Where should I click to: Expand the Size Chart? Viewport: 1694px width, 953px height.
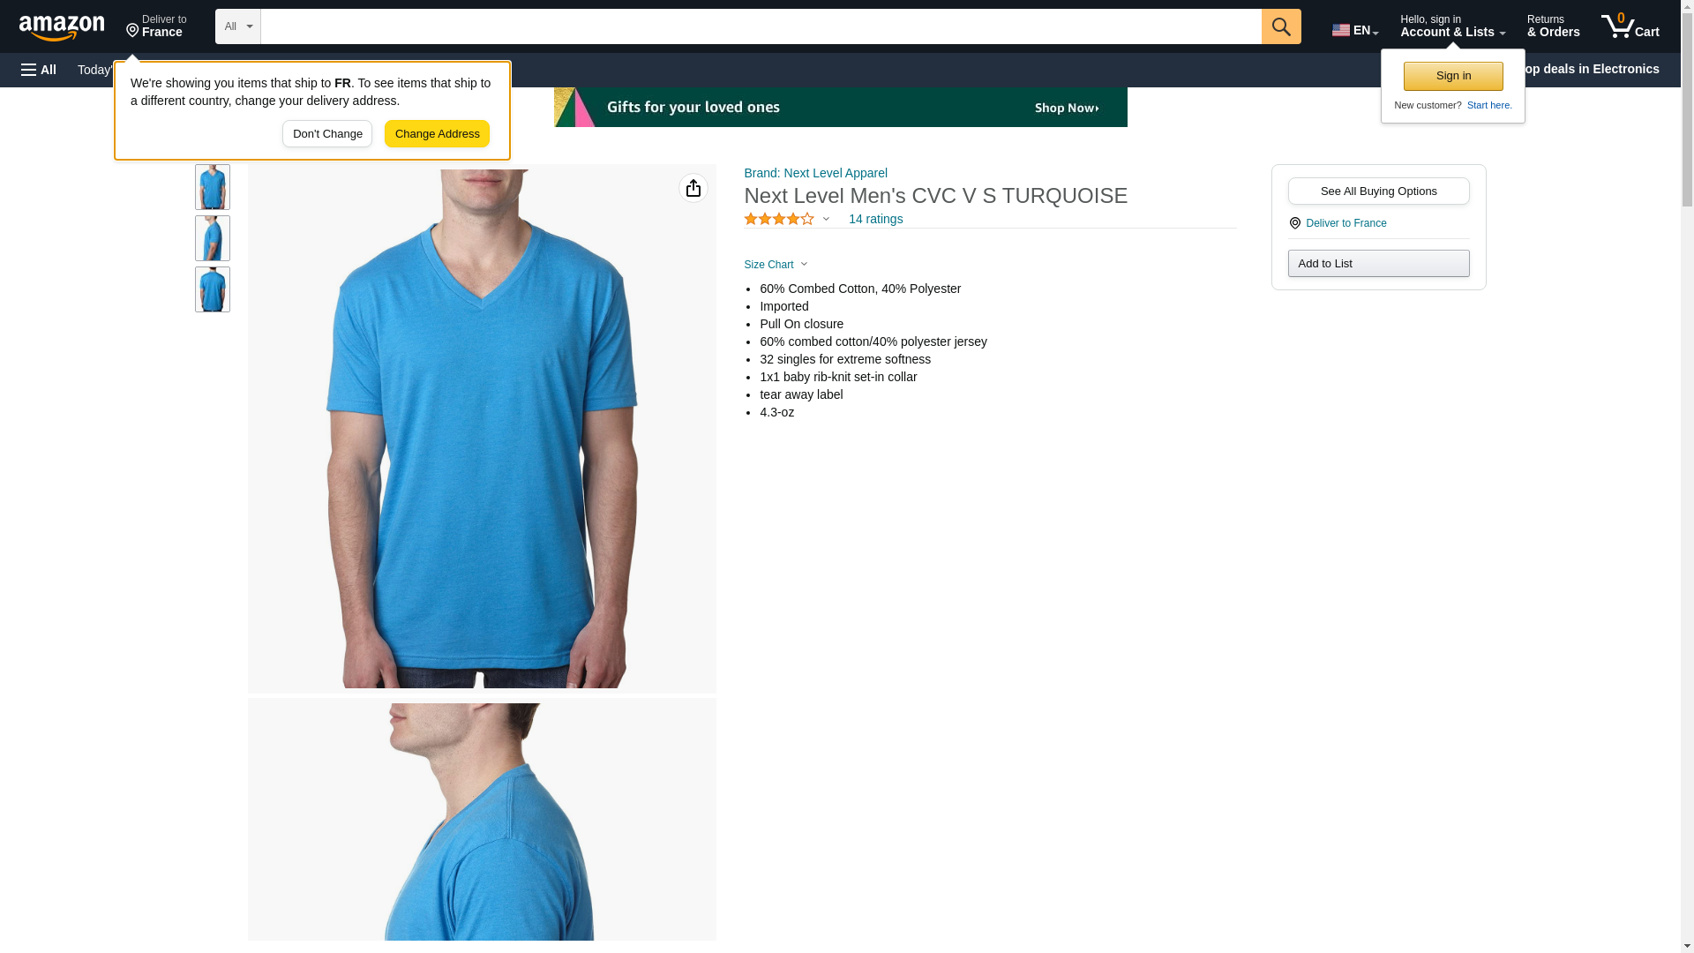click(776, 265)
